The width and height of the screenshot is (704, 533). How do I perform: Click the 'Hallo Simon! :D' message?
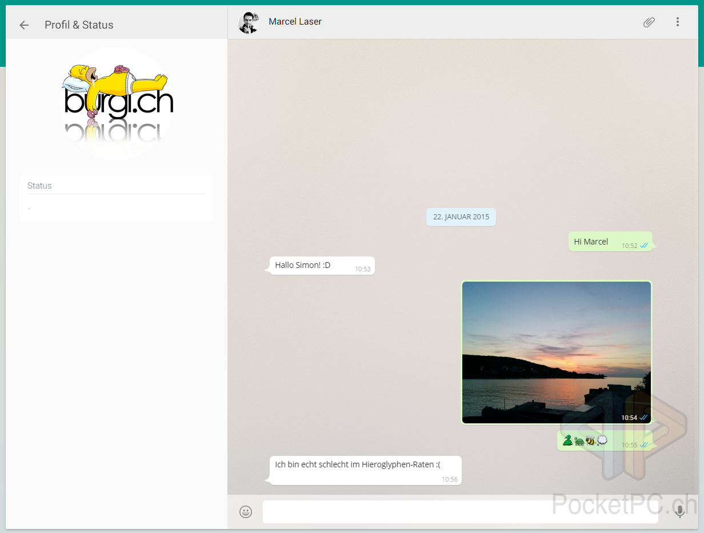tap(322, 266)
